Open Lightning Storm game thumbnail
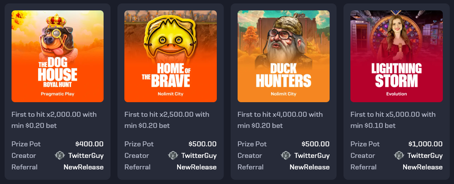 click(x=396, y=56)
